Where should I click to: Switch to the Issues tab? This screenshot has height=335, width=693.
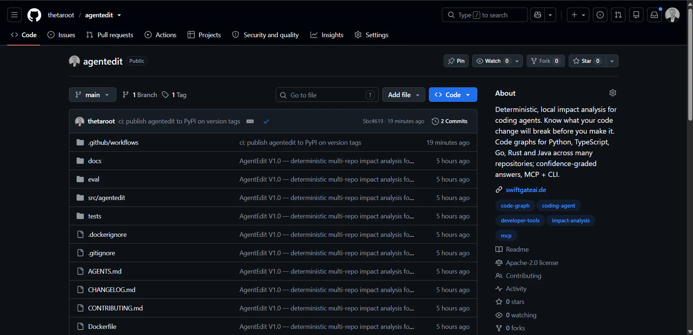pos(61,35)
